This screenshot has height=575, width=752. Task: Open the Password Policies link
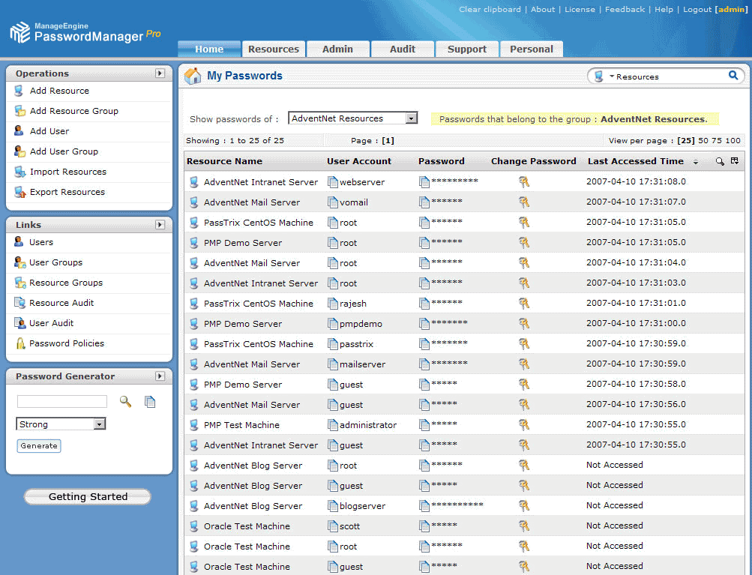pos(67,343)
